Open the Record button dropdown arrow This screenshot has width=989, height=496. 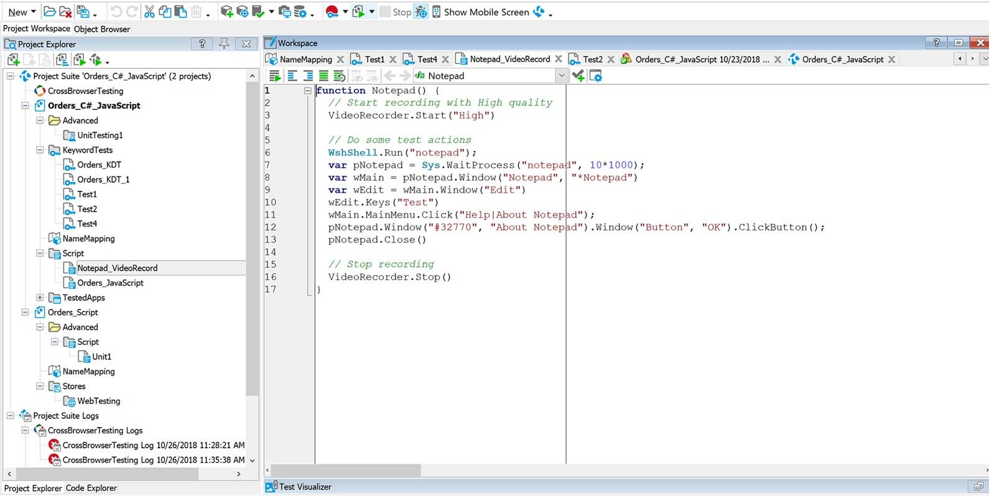point(345,12)
